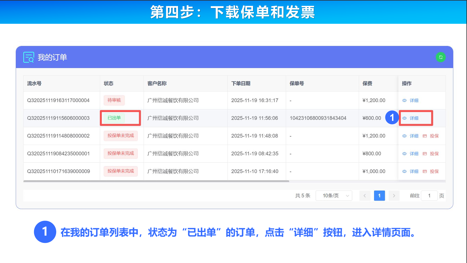Click the 前往 page number input field

click(x=429, y=196)
